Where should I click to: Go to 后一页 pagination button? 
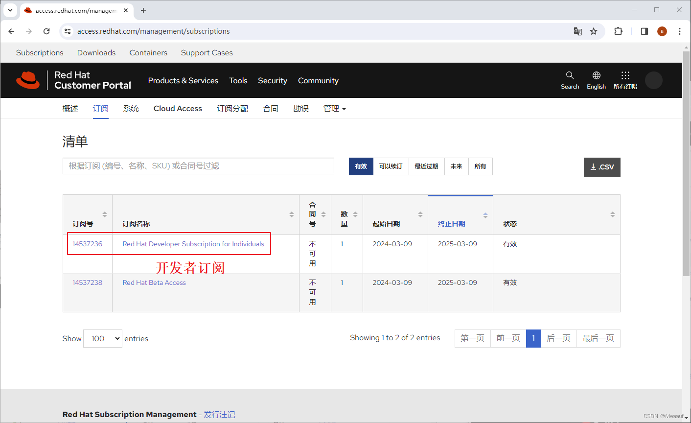[x=559, y=338]
